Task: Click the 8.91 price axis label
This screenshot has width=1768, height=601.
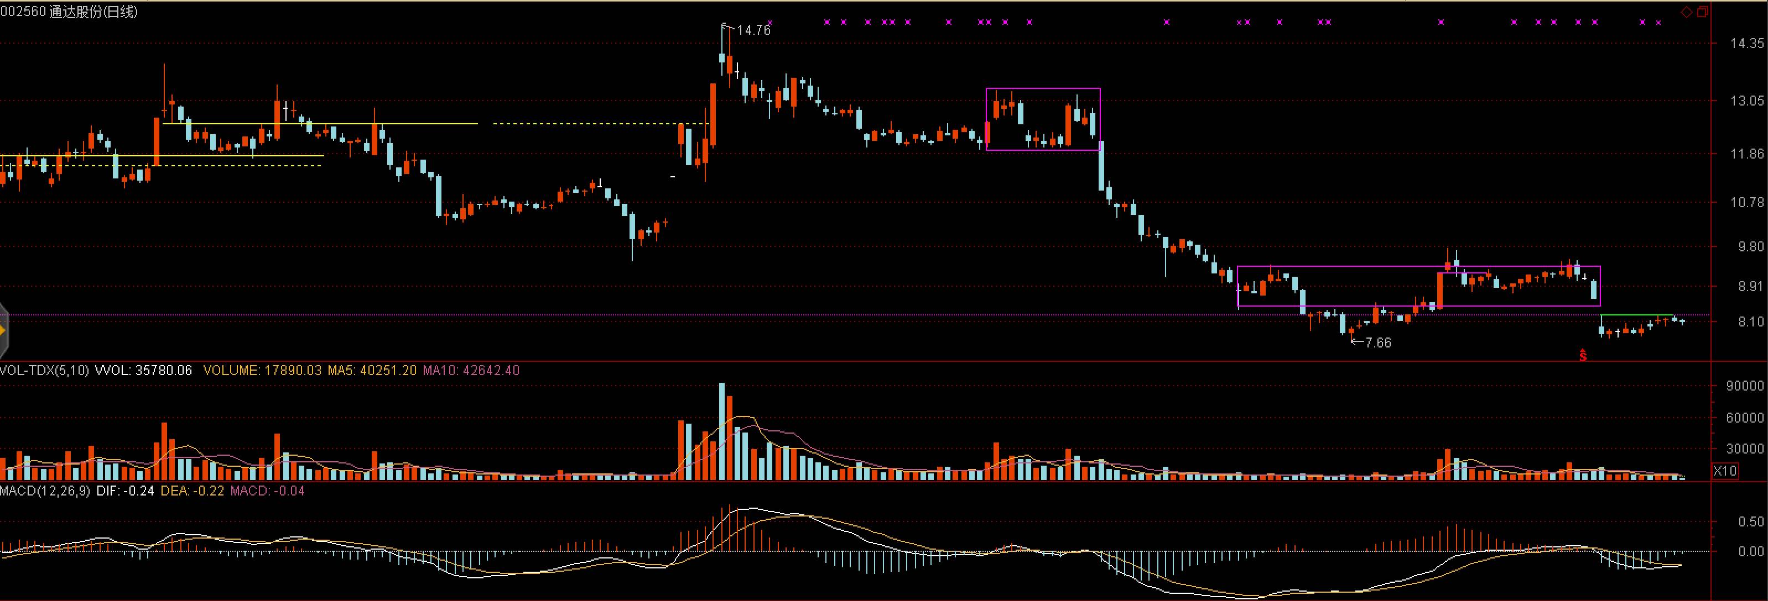Action: [1750, 286]
